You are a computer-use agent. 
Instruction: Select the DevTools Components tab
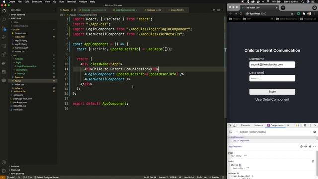pyautogui.click(x=275, y=125)
